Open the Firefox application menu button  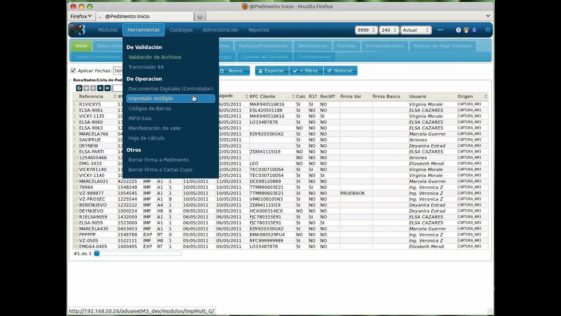(x=81, y=16)
